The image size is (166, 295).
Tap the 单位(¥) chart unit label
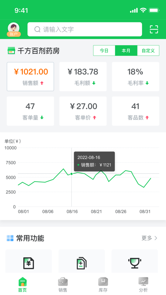pos(13,141)
